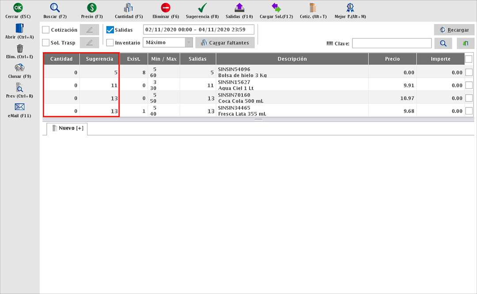Click the Cargar faltantes button

(225, 43)
